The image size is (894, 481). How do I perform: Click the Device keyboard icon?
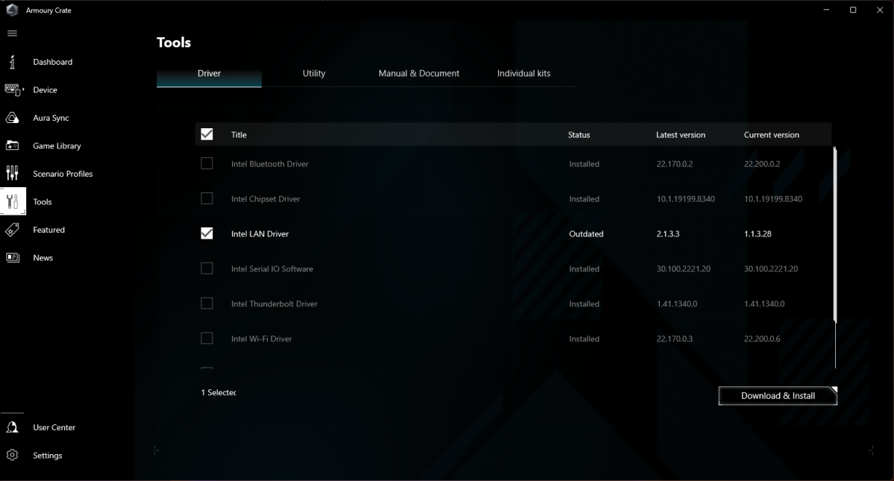[x=13, y=89]
